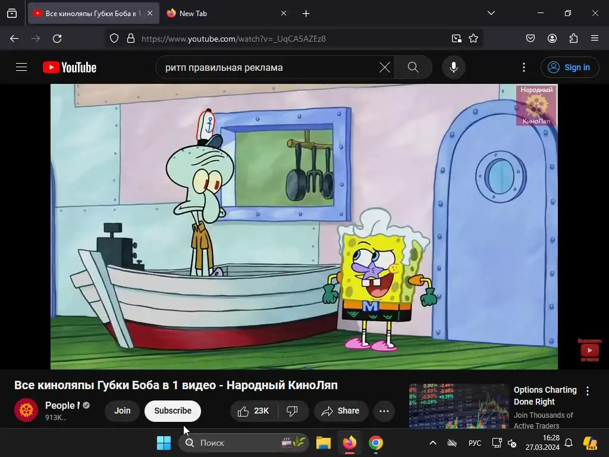Switch to the YouTube video tab
Viewport: 609px width, 457px height.
coord(93,13)
